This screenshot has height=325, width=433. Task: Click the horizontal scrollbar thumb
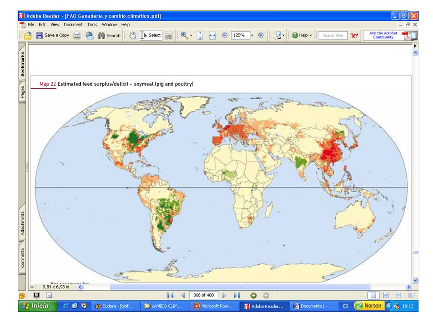coord(240,287)
